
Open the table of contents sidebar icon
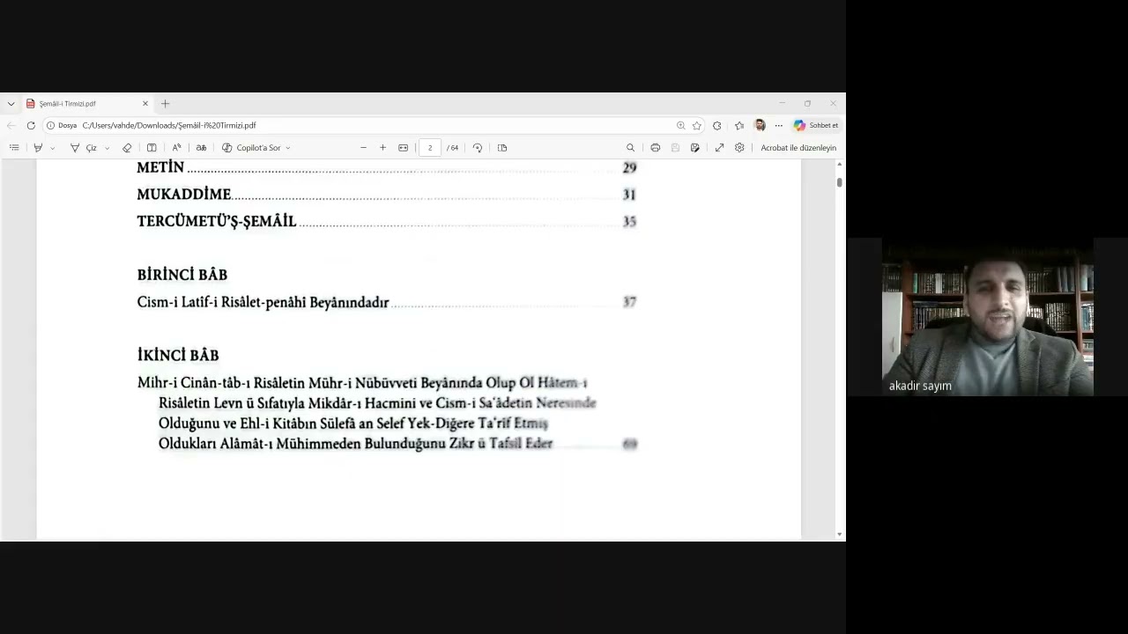(x=14, y=148)
